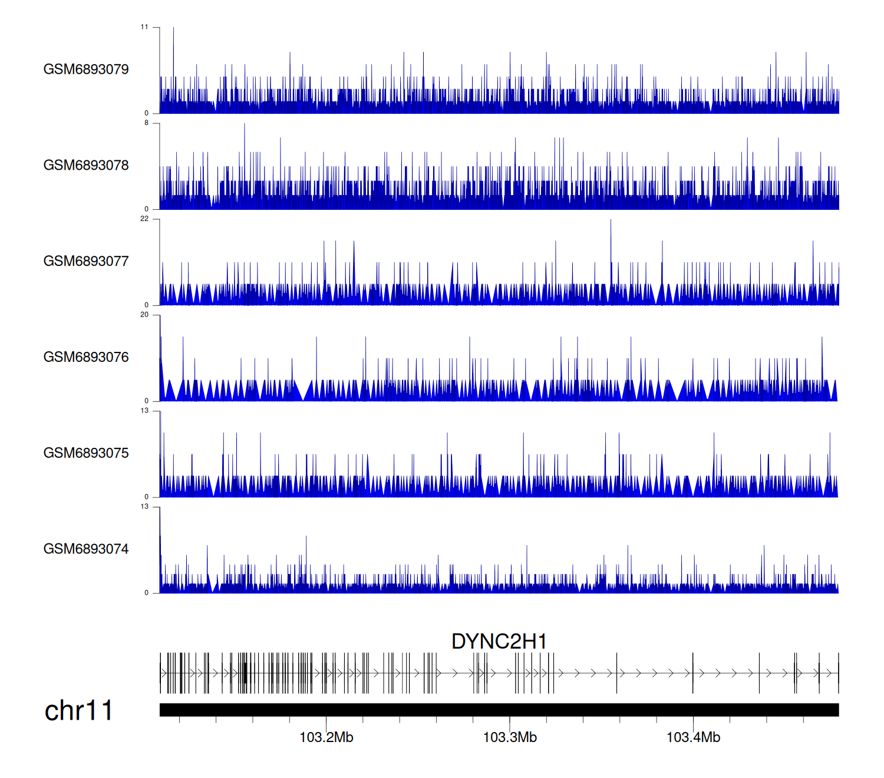This screenshot has height=778, width=884.
Task: Click the 103.3Mb axis position label
Action: click(x=510, y=737)
